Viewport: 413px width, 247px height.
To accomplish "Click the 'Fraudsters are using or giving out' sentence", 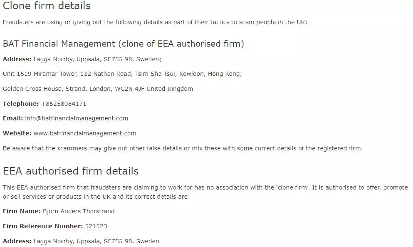I will (x=155, y=22).
